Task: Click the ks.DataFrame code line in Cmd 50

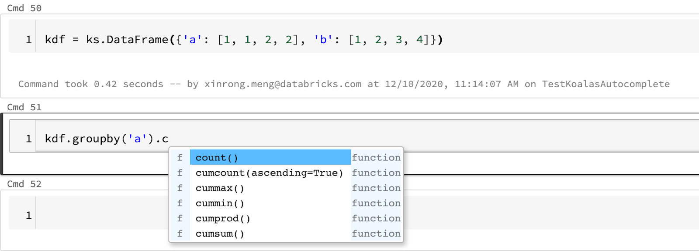Action: [243, 40]
